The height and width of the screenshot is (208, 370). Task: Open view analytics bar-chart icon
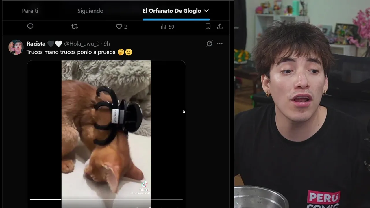click(x=164, y=27)
